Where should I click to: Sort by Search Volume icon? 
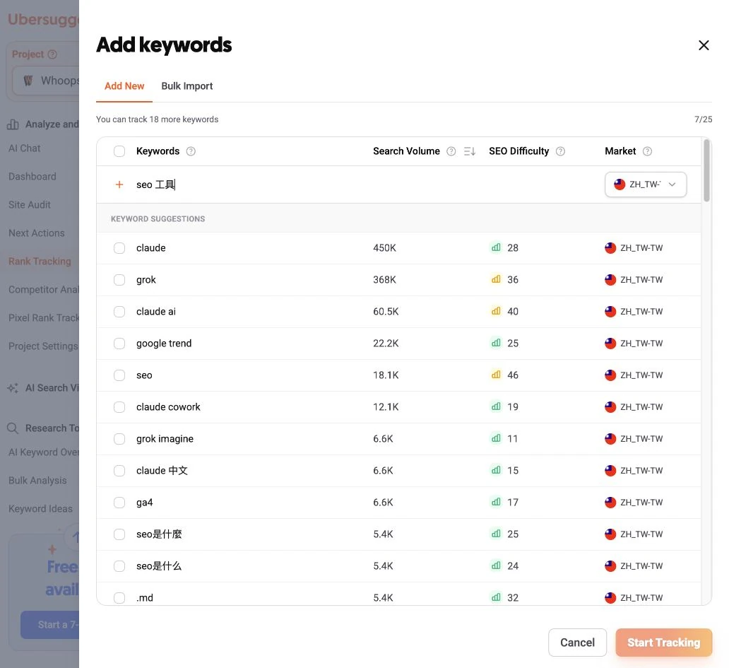click(x=470, y=151)
